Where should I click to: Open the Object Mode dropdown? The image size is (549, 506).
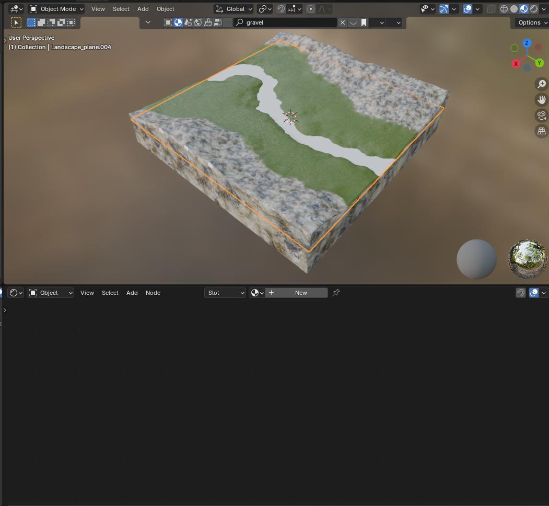[56, 9]
